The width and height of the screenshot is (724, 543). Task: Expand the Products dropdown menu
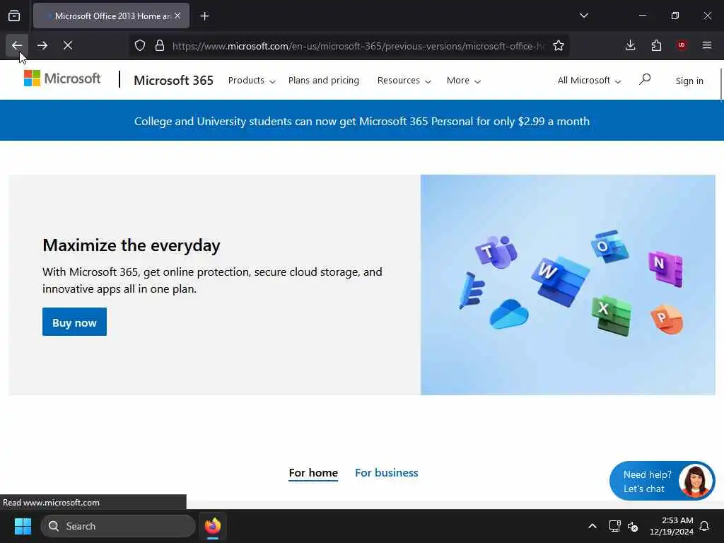[252, 81]
